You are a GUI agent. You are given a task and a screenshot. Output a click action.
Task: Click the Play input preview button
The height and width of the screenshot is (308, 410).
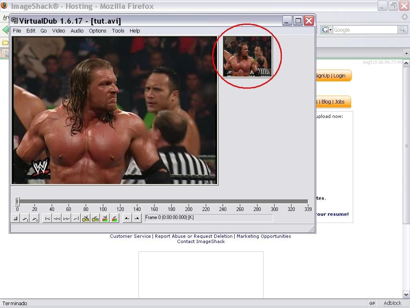[25, 218]
